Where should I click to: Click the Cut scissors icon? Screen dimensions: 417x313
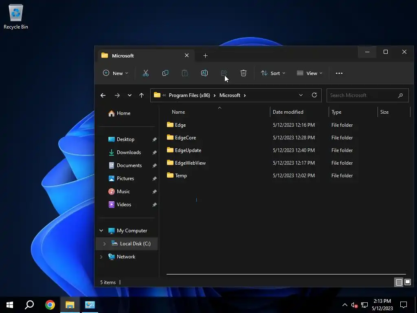click(146, 73)
